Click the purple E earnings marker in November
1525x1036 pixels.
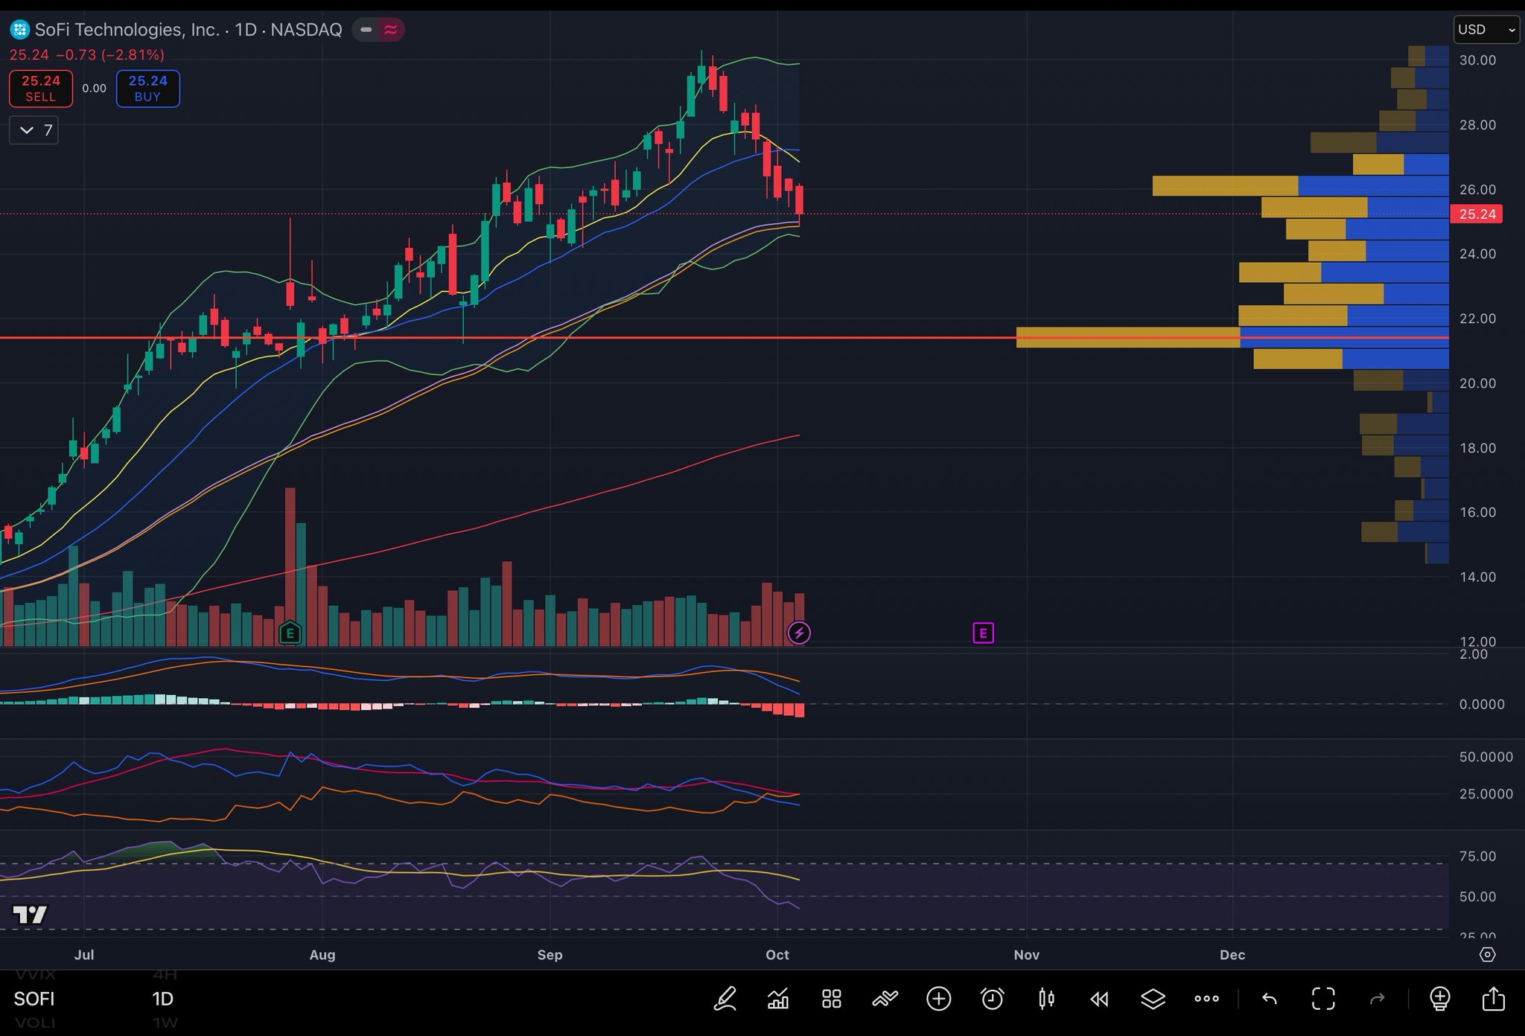click(x=983, y=633)
